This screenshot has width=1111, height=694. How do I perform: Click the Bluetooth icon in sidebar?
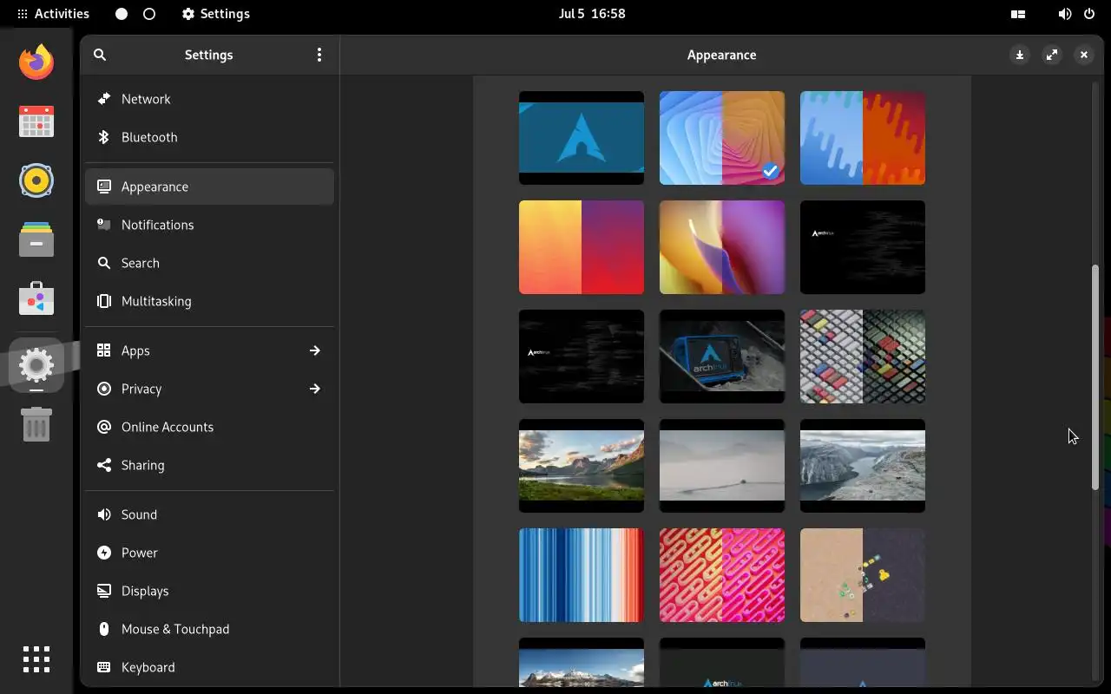(x=104, y=137)
